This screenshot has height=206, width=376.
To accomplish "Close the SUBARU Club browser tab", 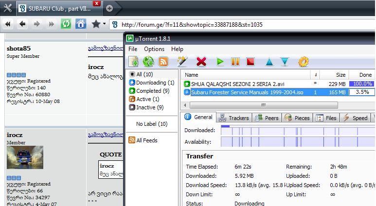I will click(x=97, y=3).
